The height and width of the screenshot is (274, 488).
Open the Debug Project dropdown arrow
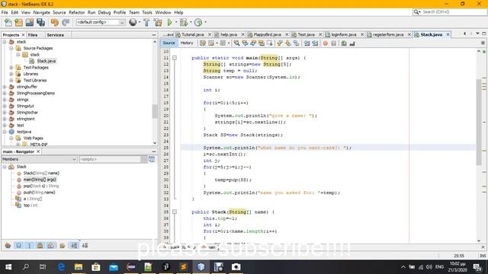pyautogui.click(x=191, y=22)
